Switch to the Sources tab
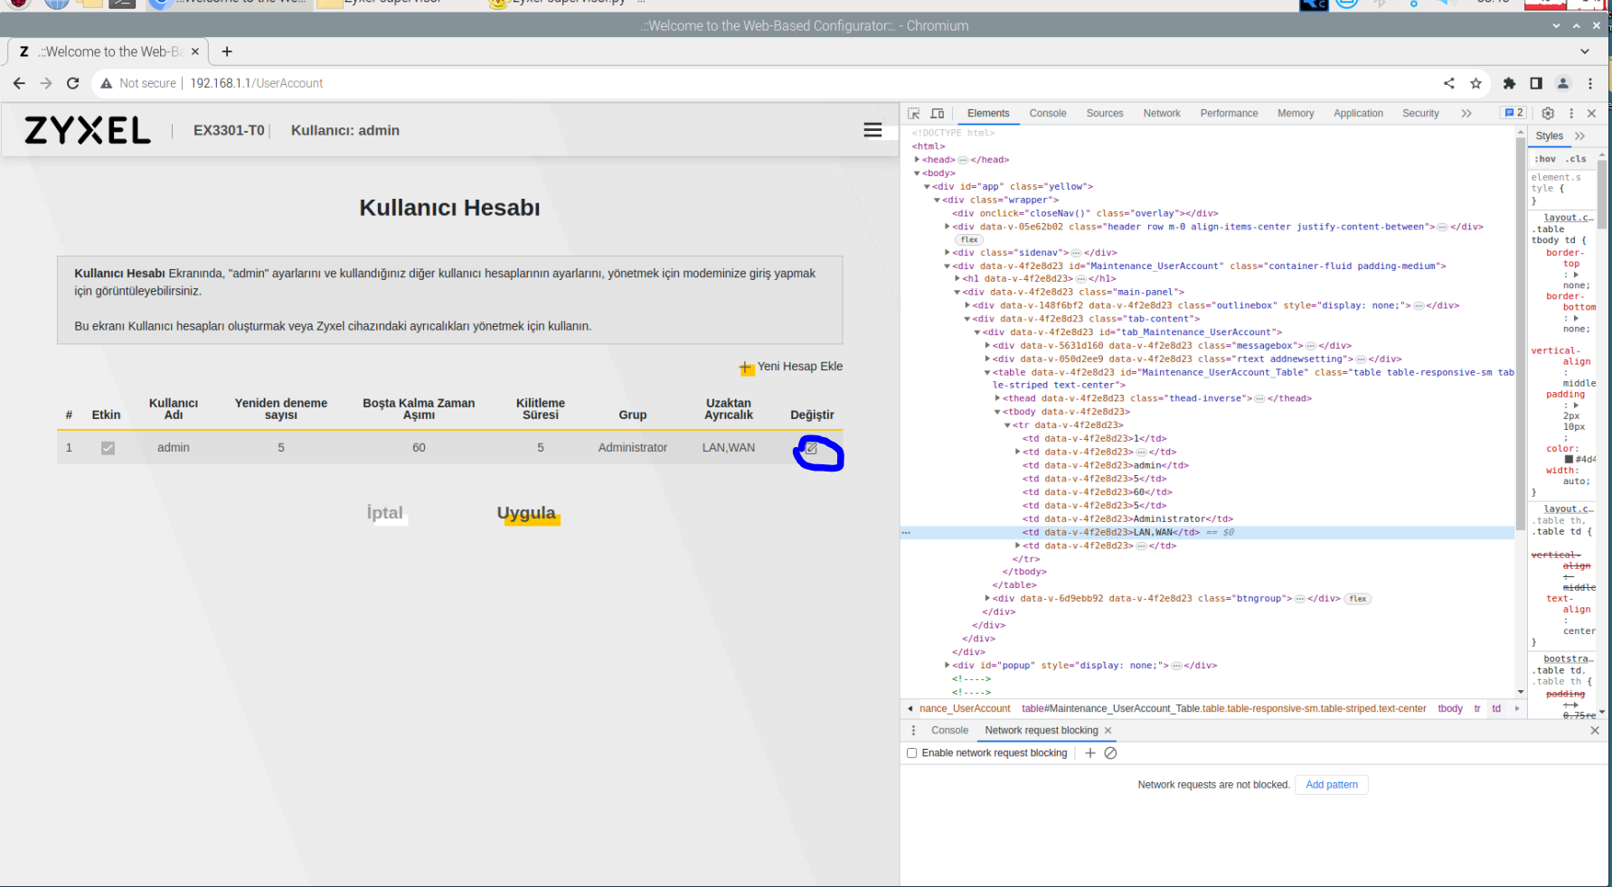The height and width of the screenshot is (887, 1612). tap(1105, 114)
